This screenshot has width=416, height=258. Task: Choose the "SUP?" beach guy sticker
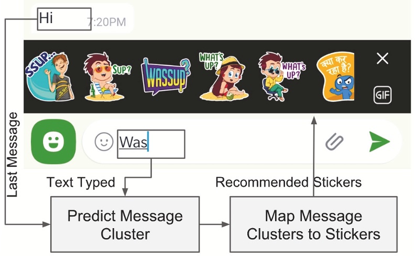(x=105, y=77)
